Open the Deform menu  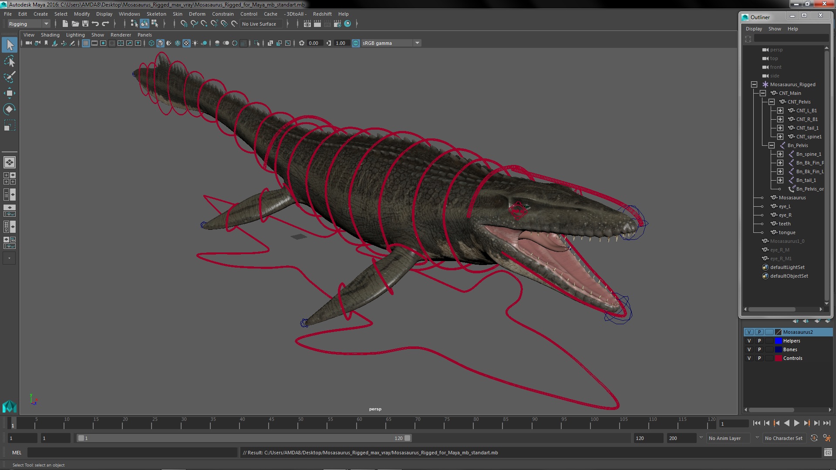[198, 13]
